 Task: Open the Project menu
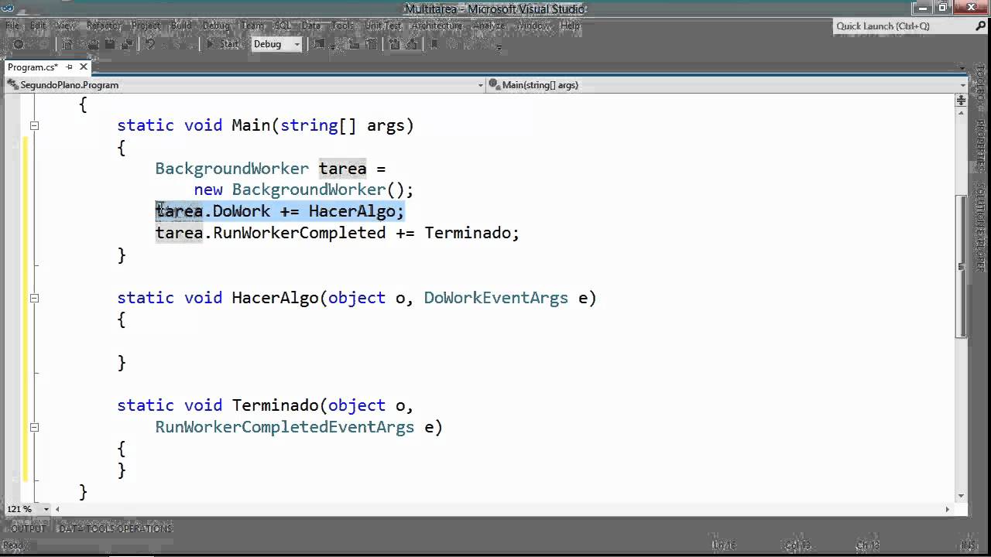coord(146,26)
